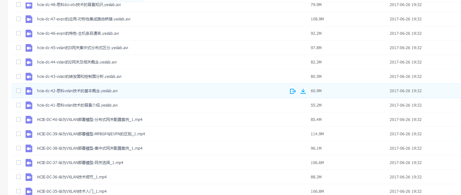The image size is (461, 195).
Task: Open file hcie-dc-48-思科dci-otv技术的背景知识.yeslab.avi
Action: pos(79,5)
